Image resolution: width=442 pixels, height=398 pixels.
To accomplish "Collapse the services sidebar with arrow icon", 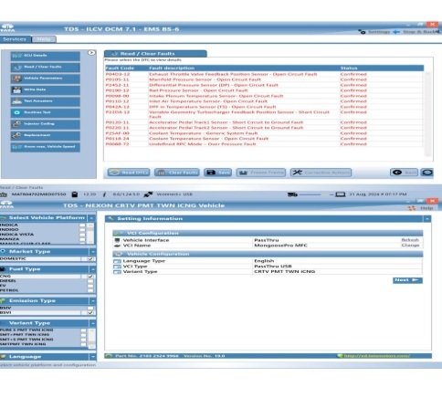I will point(91,53).
